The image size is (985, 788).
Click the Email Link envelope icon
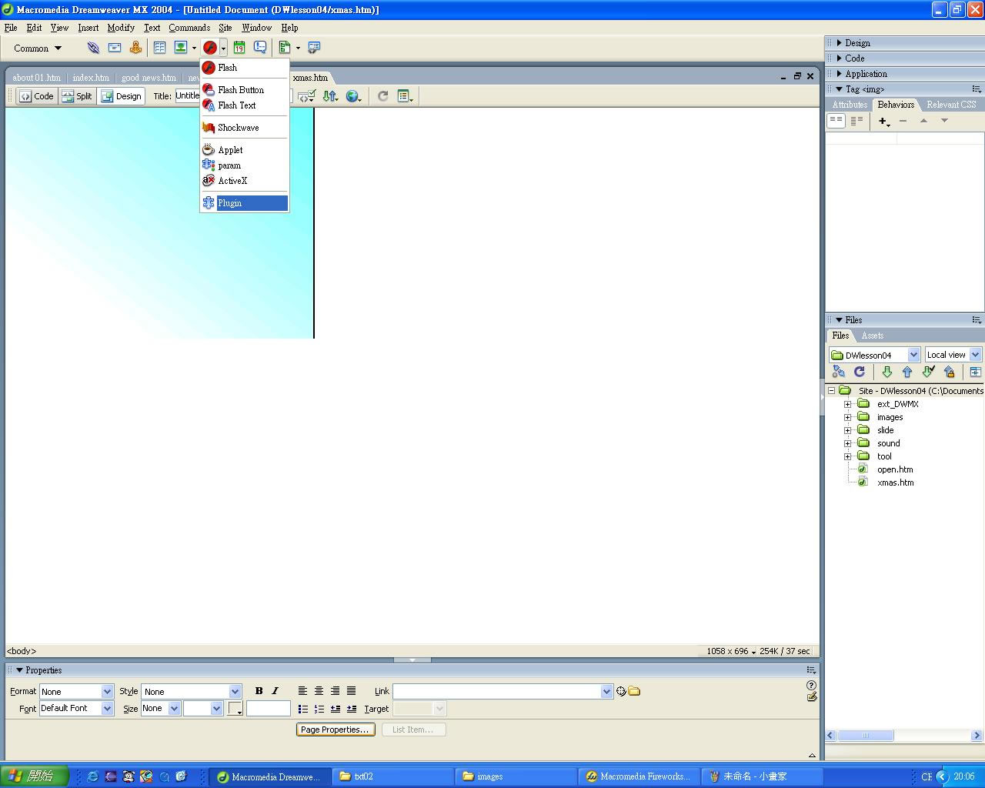point(115,48)
